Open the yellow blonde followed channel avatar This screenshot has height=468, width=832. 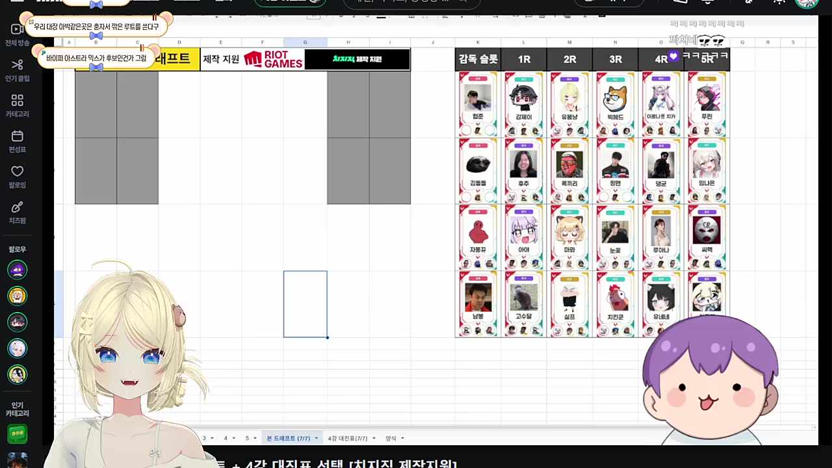(x=17, y=296)
